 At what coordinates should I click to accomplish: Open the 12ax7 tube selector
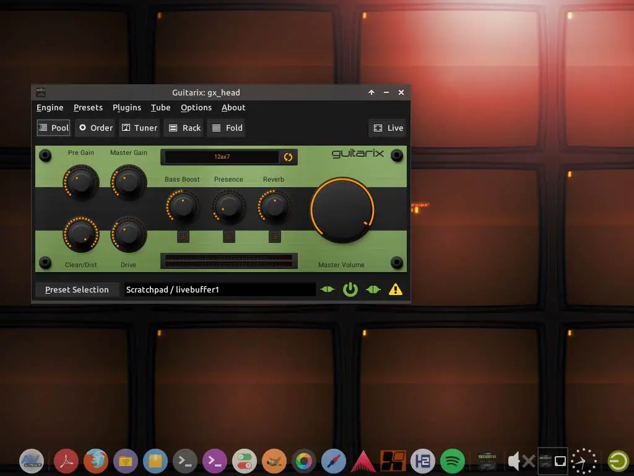[222, 157]
